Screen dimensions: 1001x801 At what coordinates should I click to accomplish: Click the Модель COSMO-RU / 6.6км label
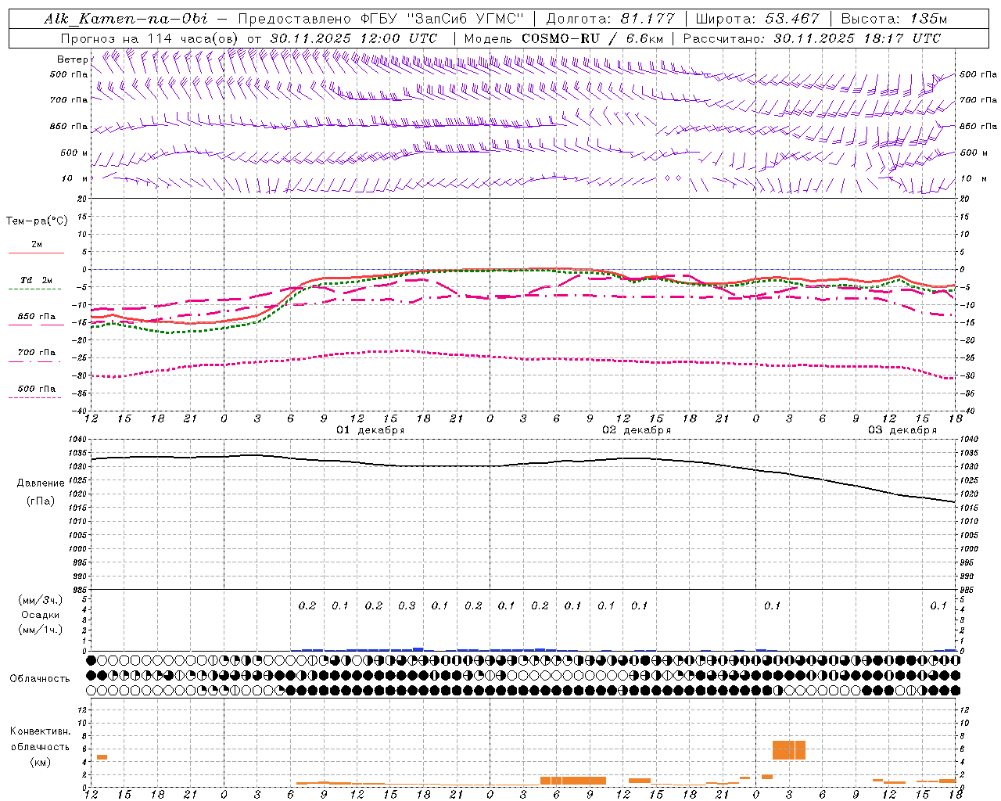(x=564, y=38)
